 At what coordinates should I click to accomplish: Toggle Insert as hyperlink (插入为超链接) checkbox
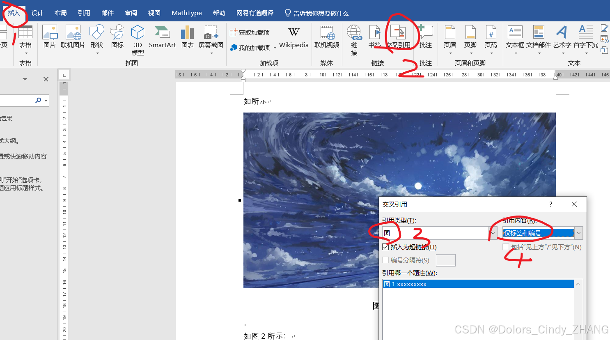tap(385, 247)
